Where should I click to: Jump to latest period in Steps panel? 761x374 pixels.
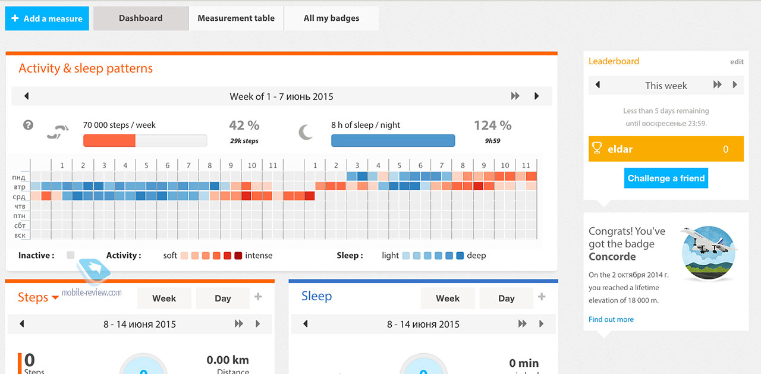pyautogui.click(x=238, y=324)
